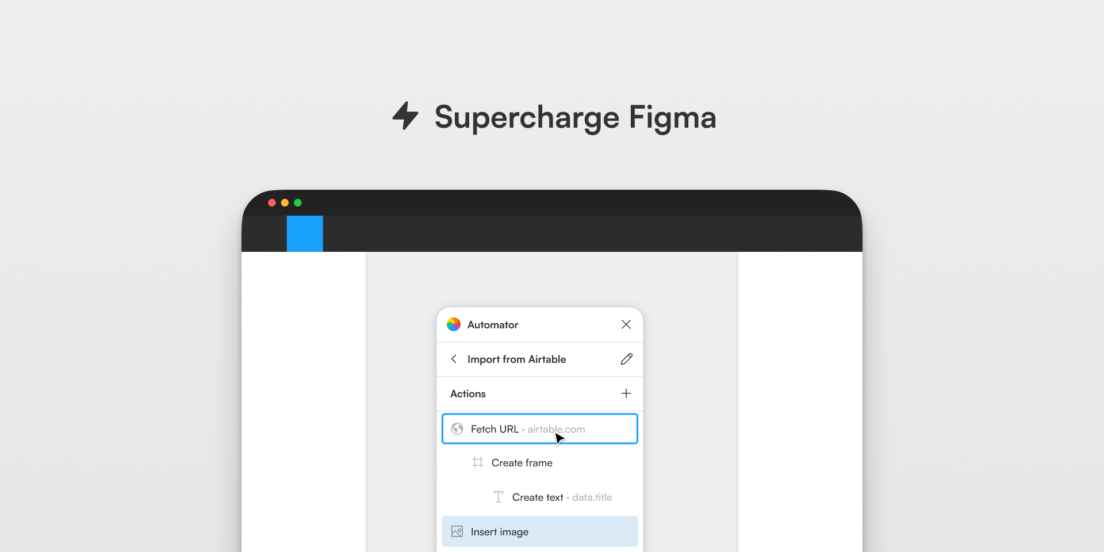The image size is (1104, 552).
Task: Expand the nested Create text action
Action: pos(538,497)
